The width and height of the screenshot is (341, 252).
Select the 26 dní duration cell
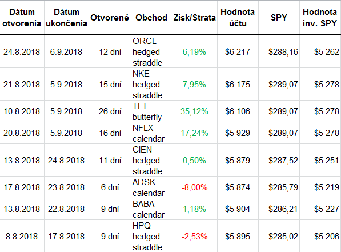tap(110, 111)
